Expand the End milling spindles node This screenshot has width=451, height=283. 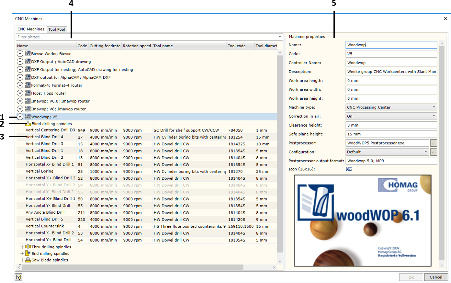pos(22,254)
